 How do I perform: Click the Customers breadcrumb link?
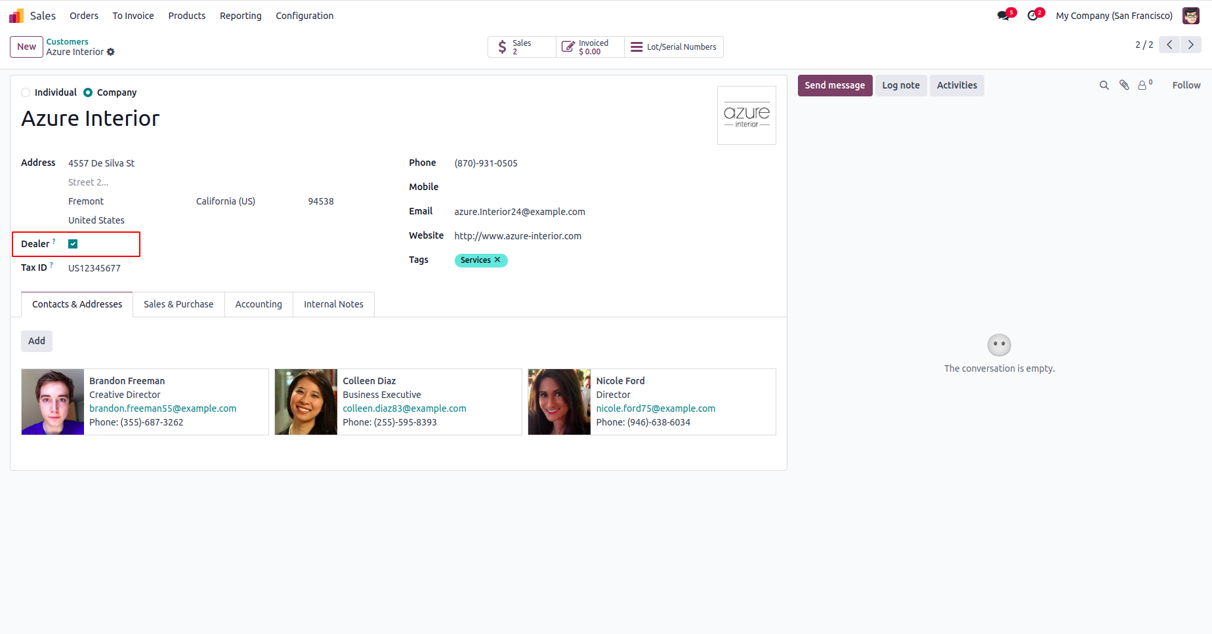click(x=67, y=41)
